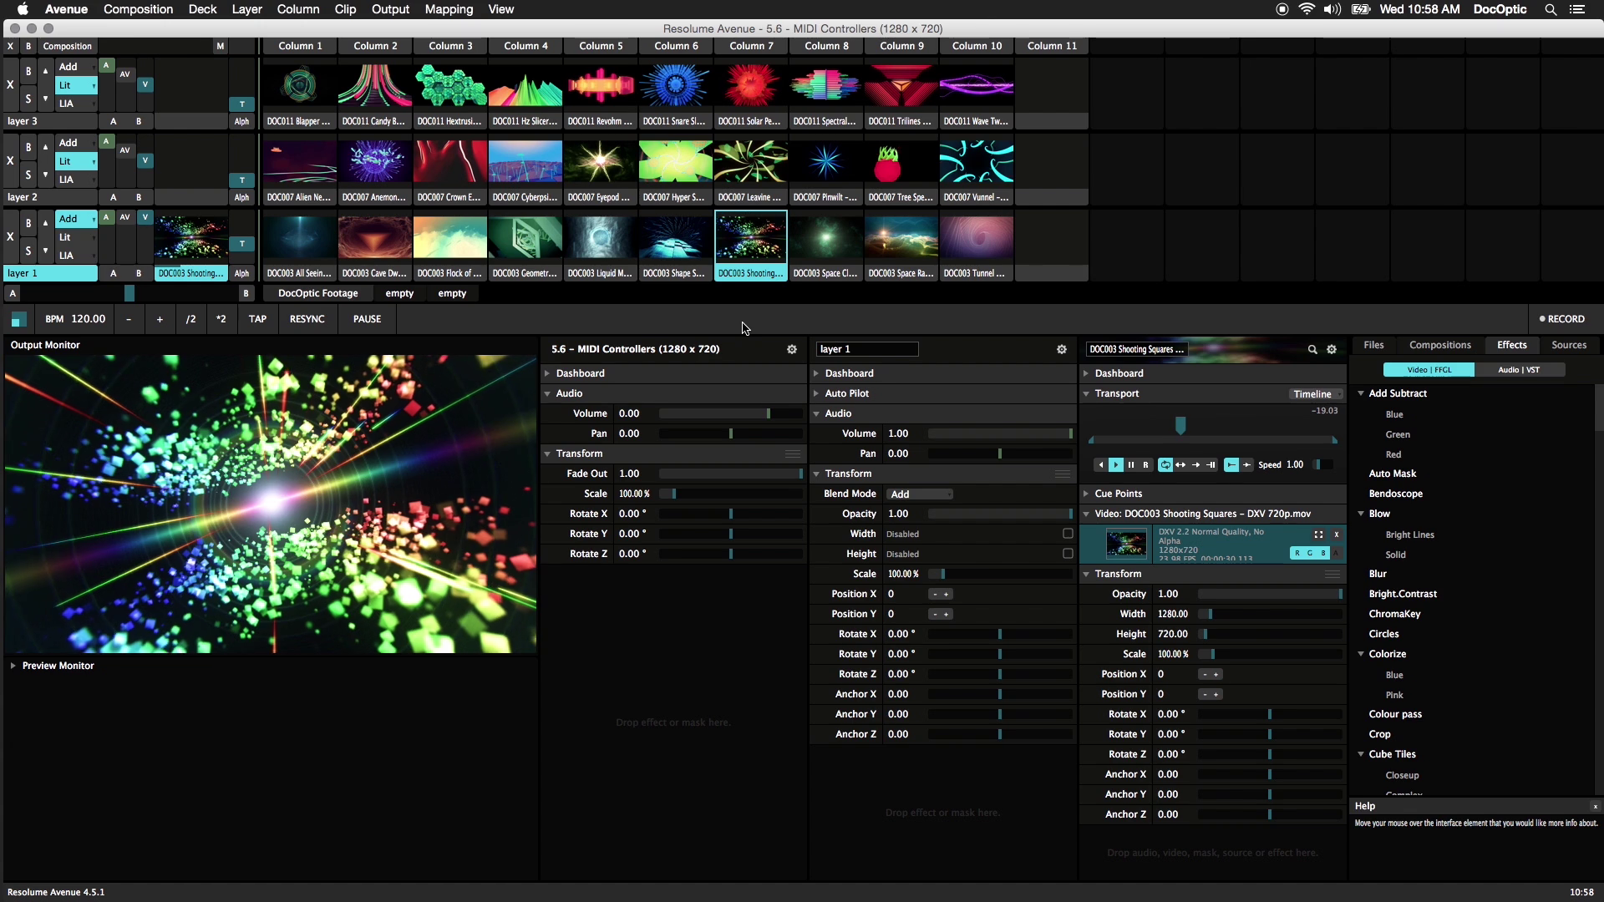
Task: Select play once and hold icon
Action: [x=1211, y=464]
